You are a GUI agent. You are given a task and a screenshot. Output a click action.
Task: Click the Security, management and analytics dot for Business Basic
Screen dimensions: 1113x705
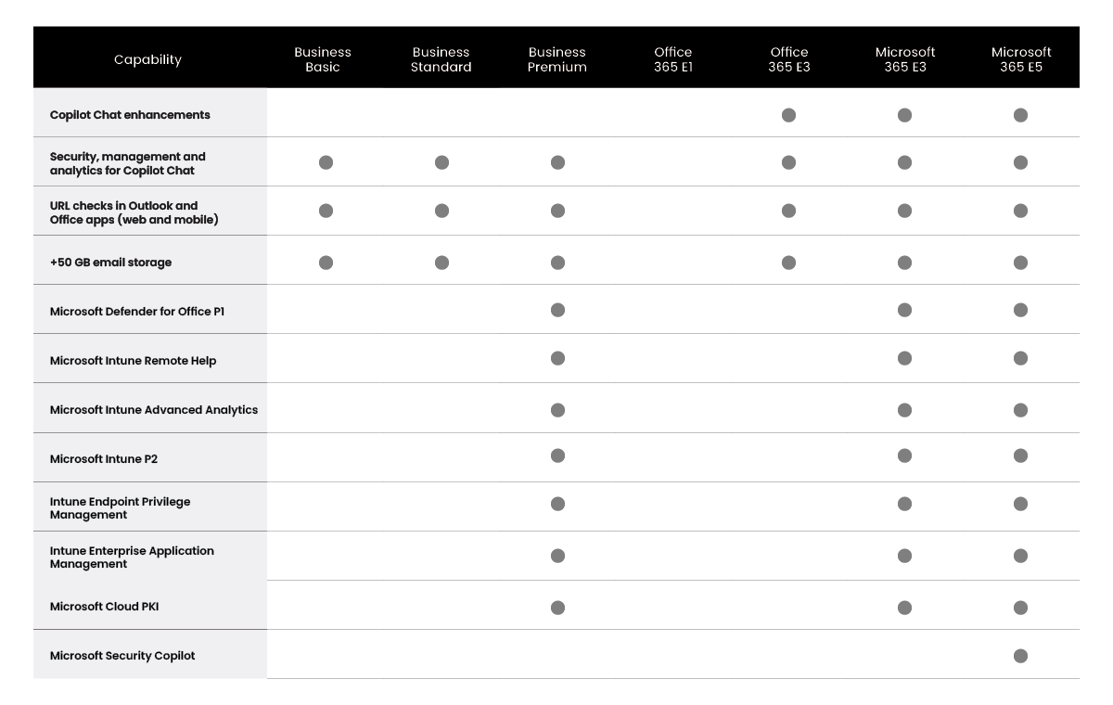(x=326, y=162)
